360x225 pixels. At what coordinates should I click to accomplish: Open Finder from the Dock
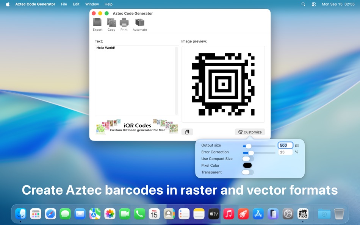coord(21,214)
